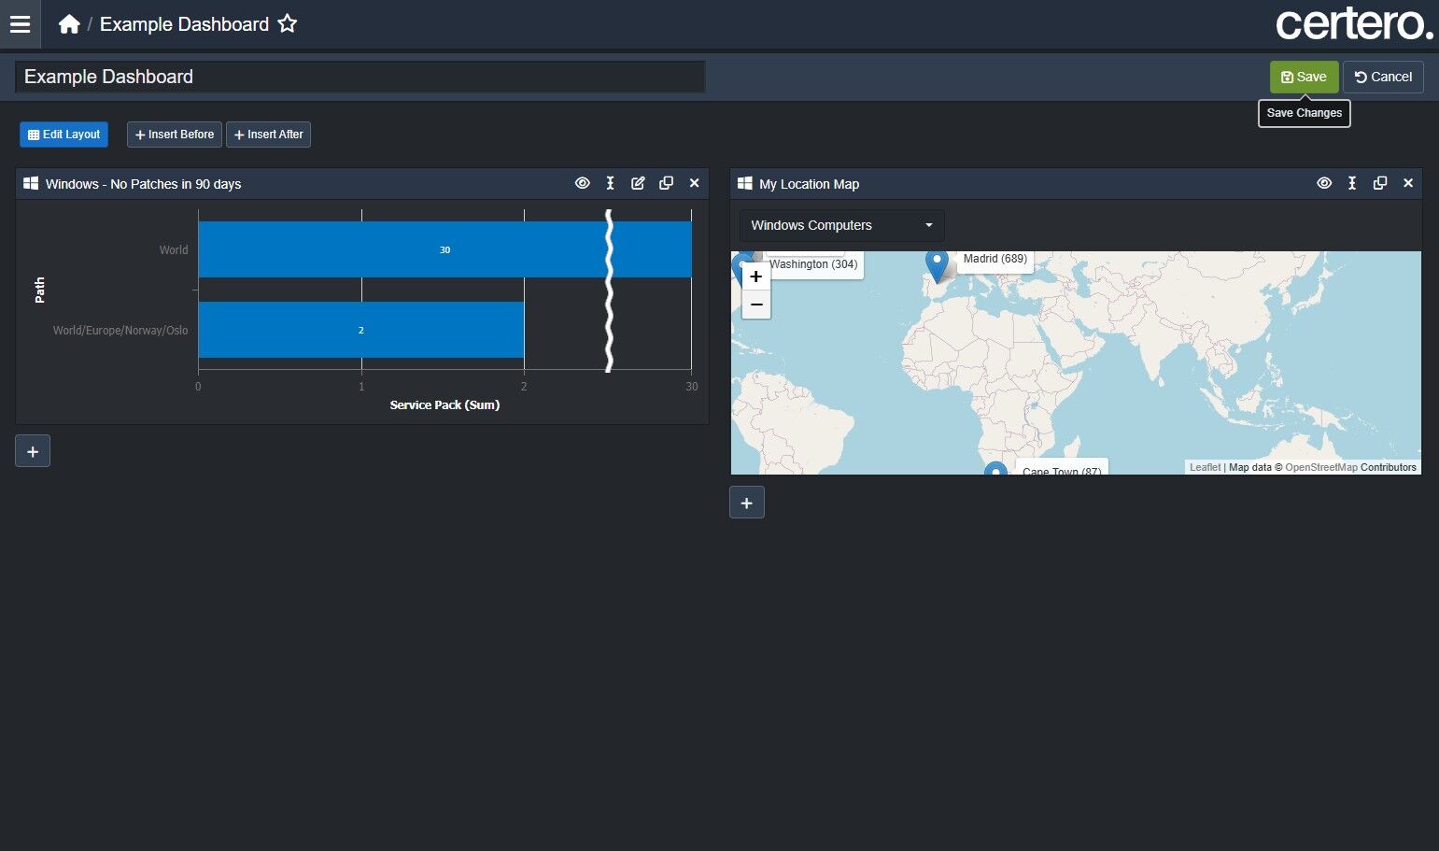This screenshot has width=1439, height=851.
Task: Click Windows icon of No Patches widget
Action: (x=31, y=183)
